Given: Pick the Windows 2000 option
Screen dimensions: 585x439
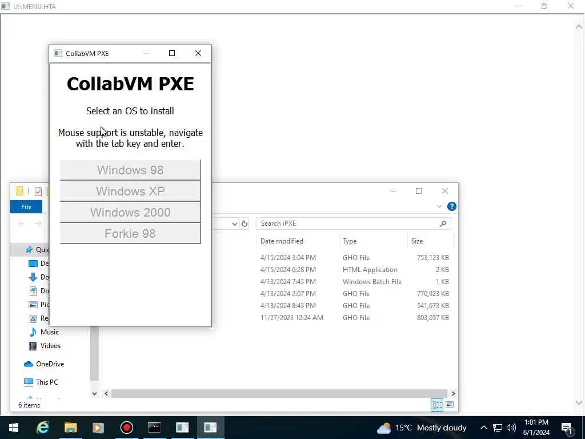Looking at the screenshot, I should (130, 212).
